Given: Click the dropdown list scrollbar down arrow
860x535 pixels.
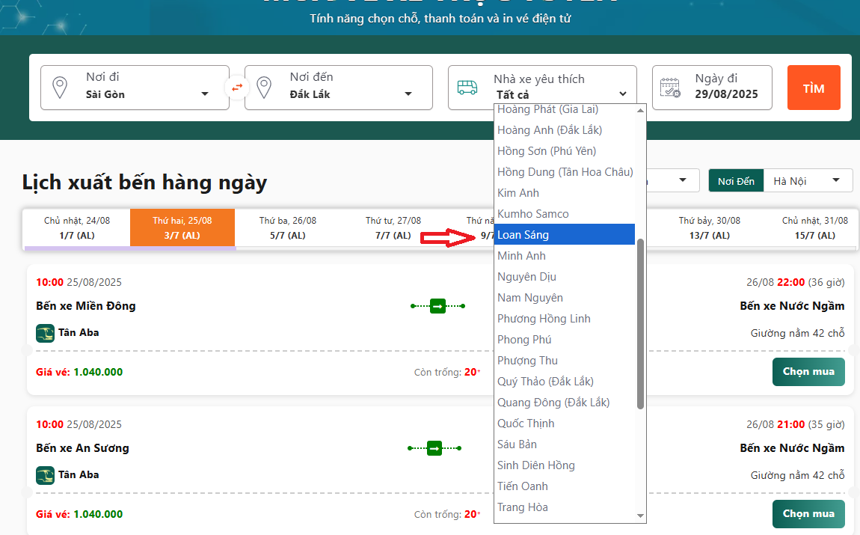Looking at the screenshot, I should pos(640,516).
